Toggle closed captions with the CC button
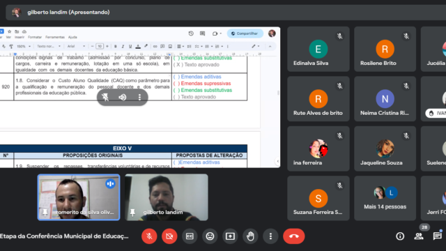Screen dimensions: 446x251 [x=190, y=236]
